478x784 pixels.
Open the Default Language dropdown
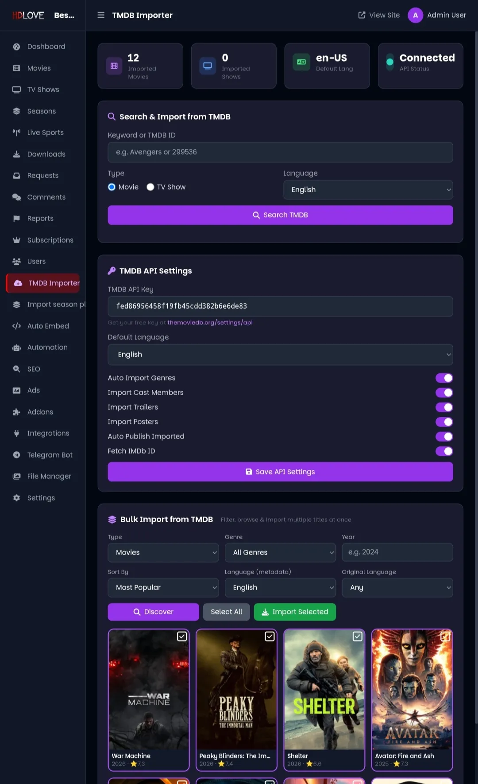point(280,354)
